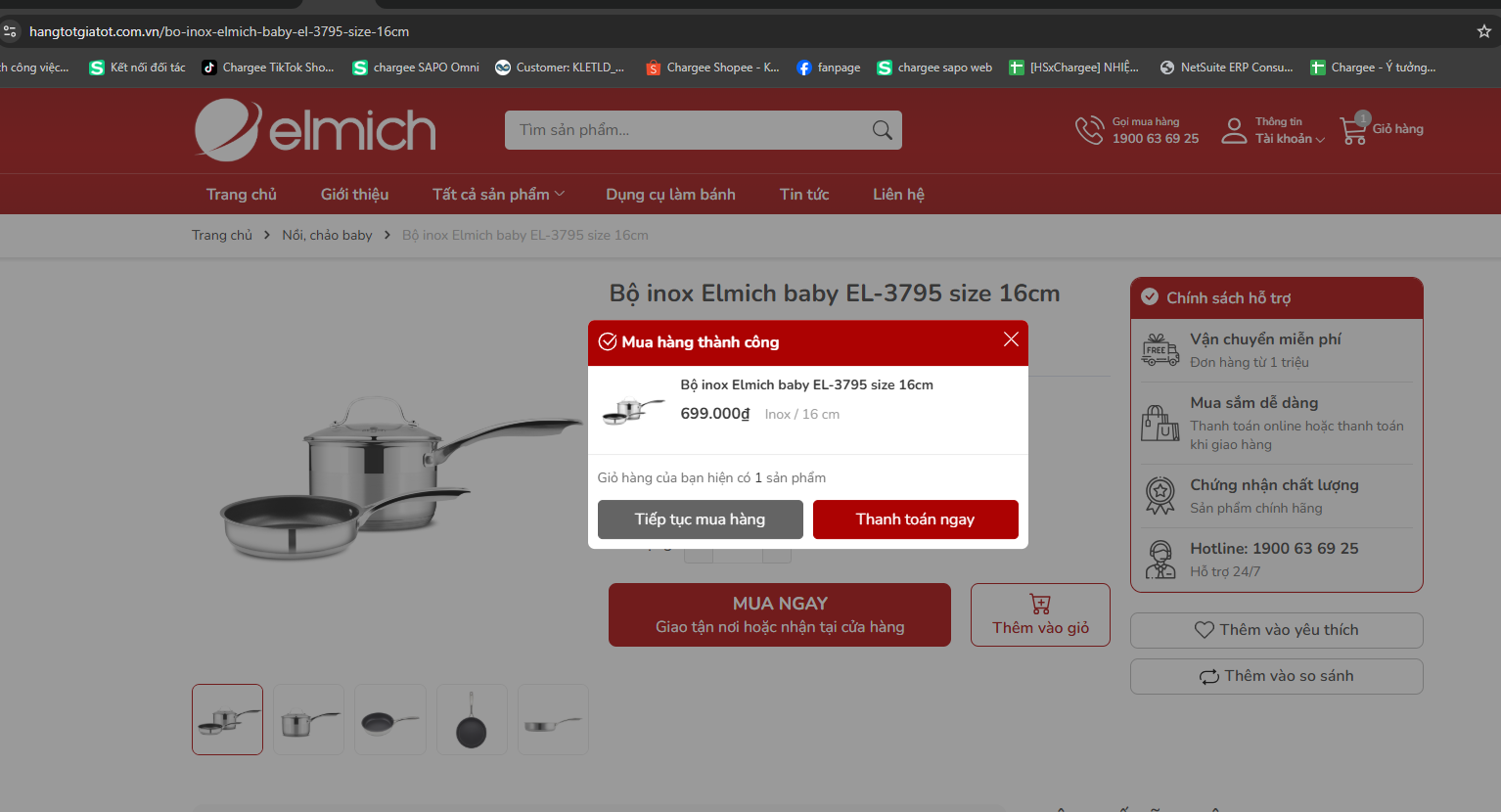
Task: Open the Dụng cụ làm bánh menu
Action: [x=670, y=195]
